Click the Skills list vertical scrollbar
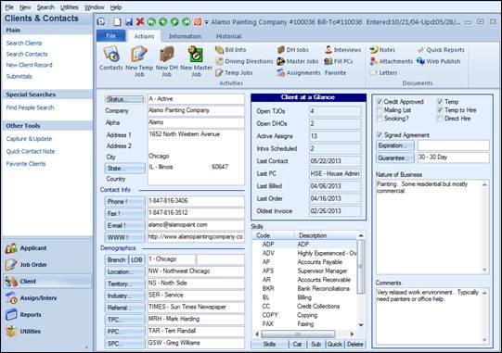Viewport: 502px width, 353px height. [x=361, y=280]
